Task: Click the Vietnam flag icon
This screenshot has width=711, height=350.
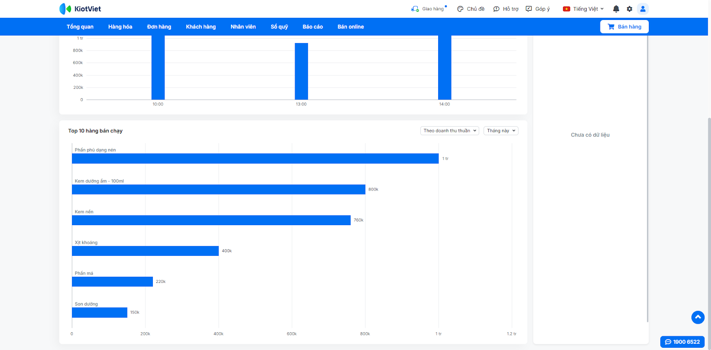Action: click(x=567, y=9)
